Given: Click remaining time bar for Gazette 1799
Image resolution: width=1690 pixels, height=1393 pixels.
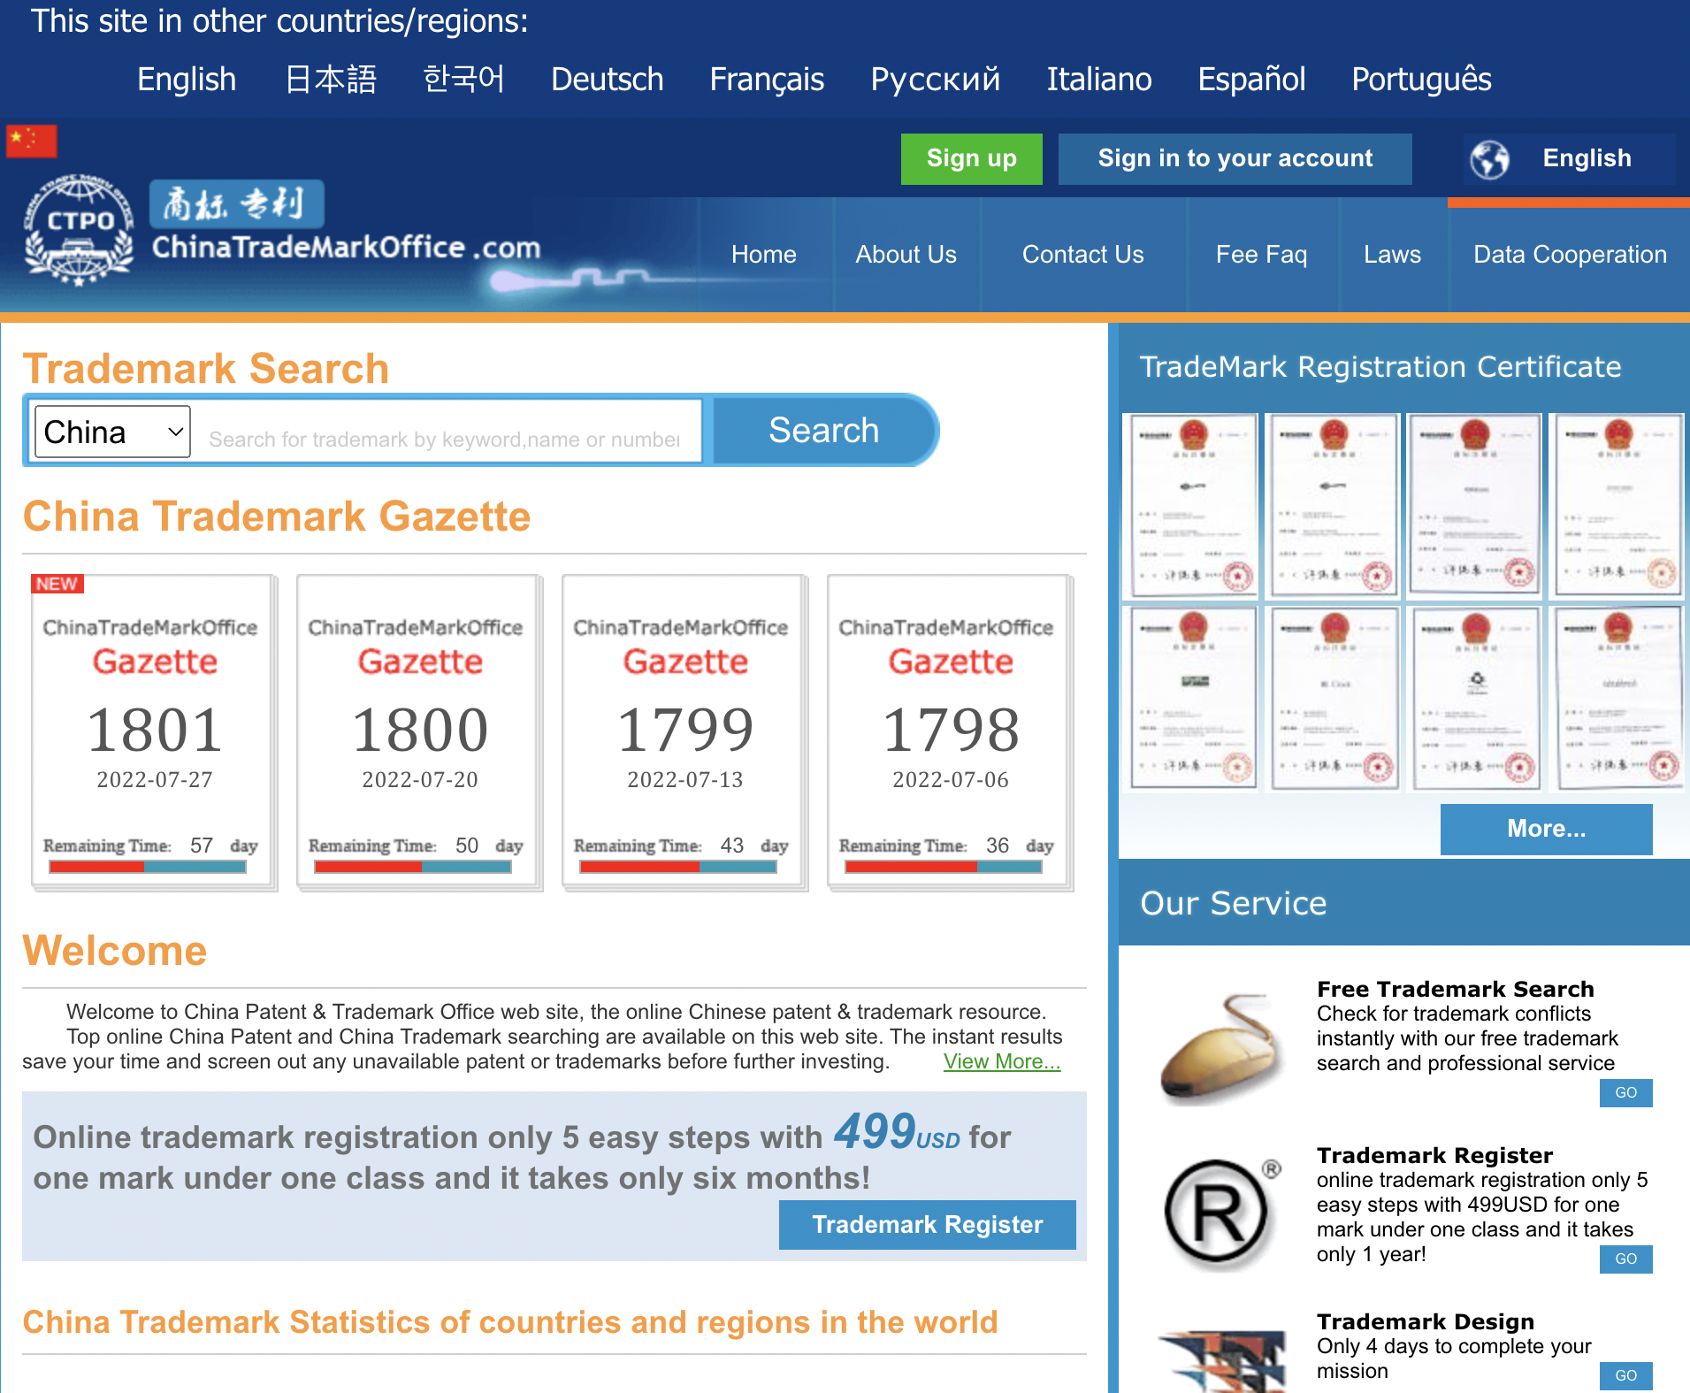Looking at the screenshot, I should click(678, 867).
